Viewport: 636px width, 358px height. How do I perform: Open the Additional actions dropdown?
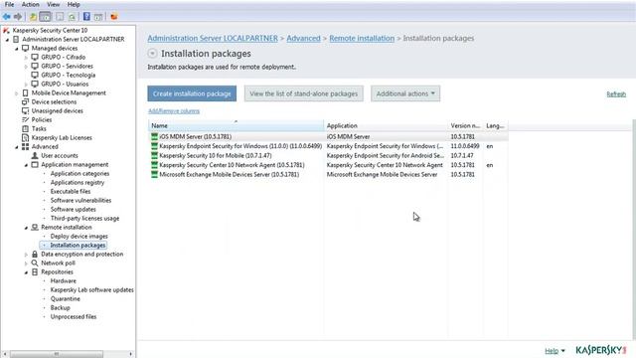[405, 93]
